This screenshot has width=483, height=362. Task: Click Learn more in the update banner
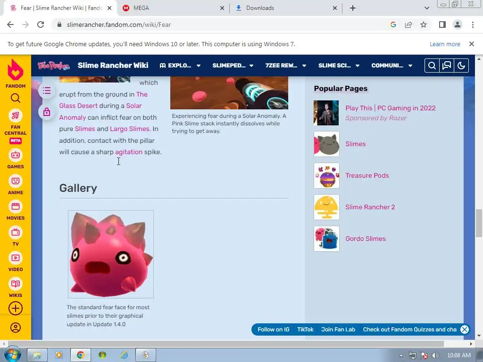[x=445, y=44]
